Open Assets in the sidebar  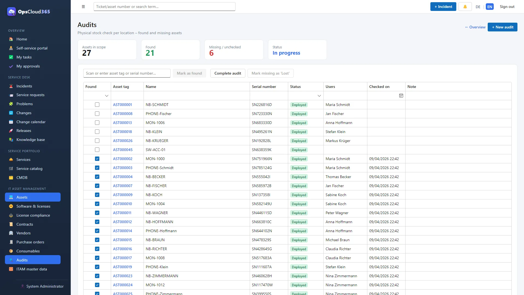33,197
